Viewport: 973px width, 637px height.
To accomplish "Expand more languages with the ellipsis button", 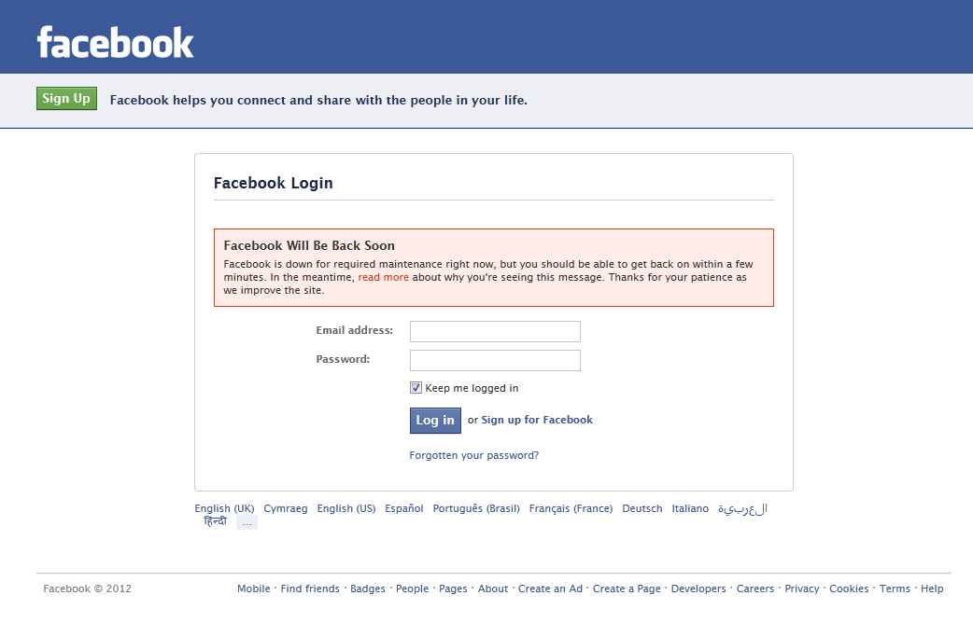I will (247, 523).
